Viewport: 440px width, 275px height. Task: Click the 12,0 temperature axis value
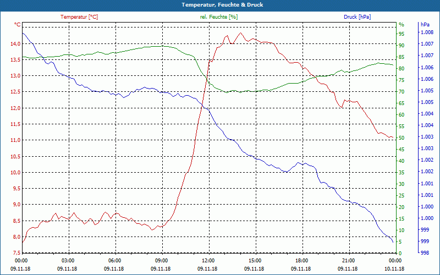[x=15, y=108]
